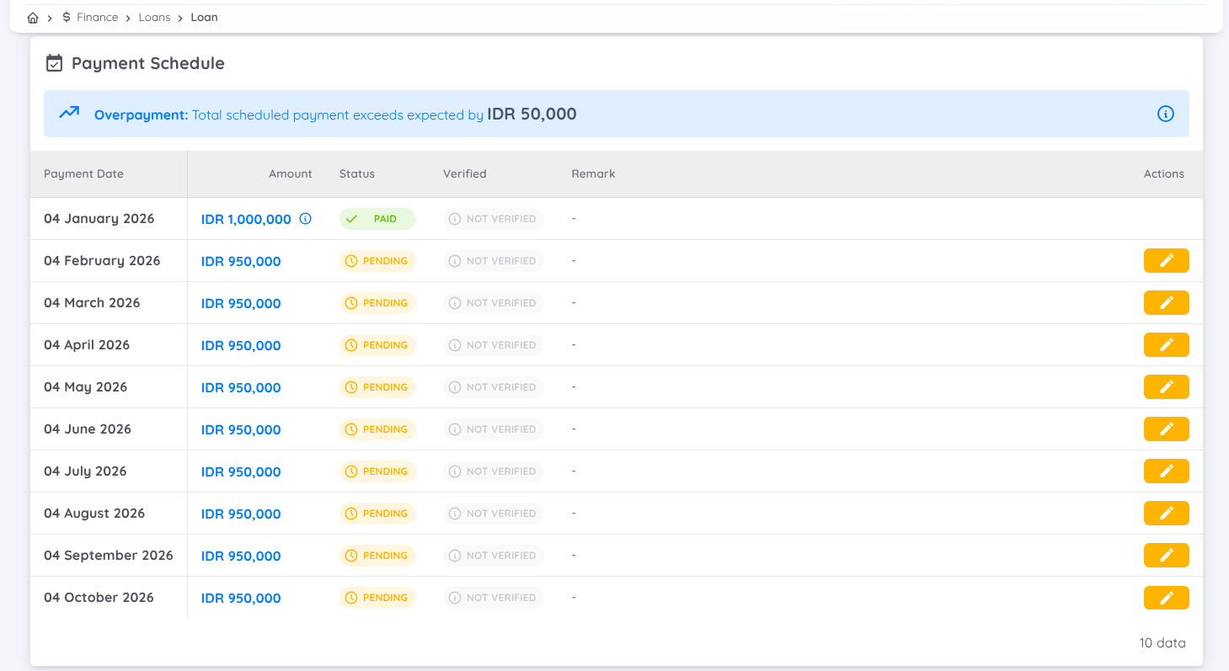
Task: Select the PAID status badge
Action: click(377, 218)
